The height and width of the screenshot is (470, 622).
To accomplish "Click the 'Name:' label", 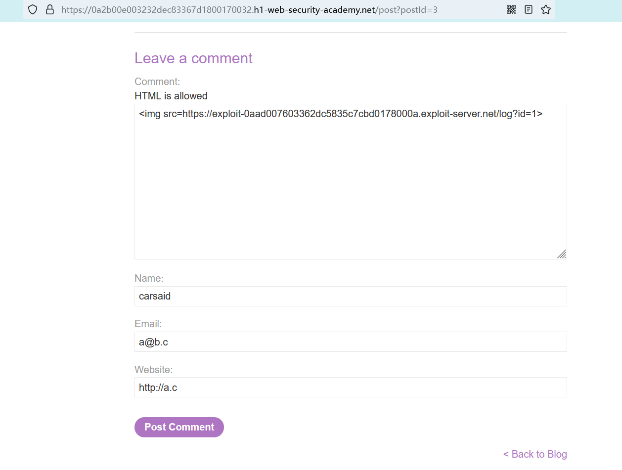I will [149, 278].
